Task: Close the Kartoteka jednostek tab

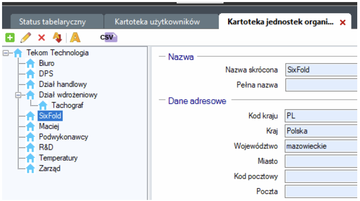Action: point(342,22)
